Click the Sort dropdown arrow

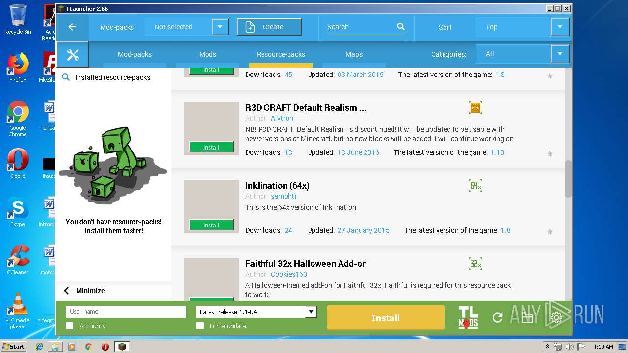click(560, 27)
